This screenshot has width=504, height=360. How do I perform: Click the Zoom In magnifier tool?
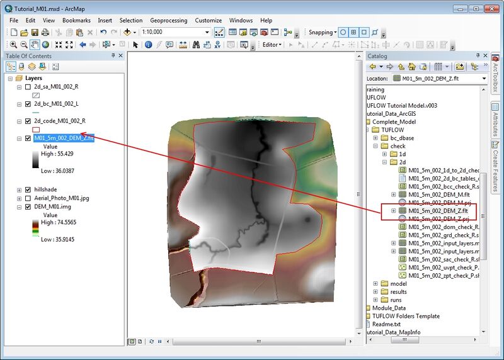pyautogui.click(x=14, y=45)
